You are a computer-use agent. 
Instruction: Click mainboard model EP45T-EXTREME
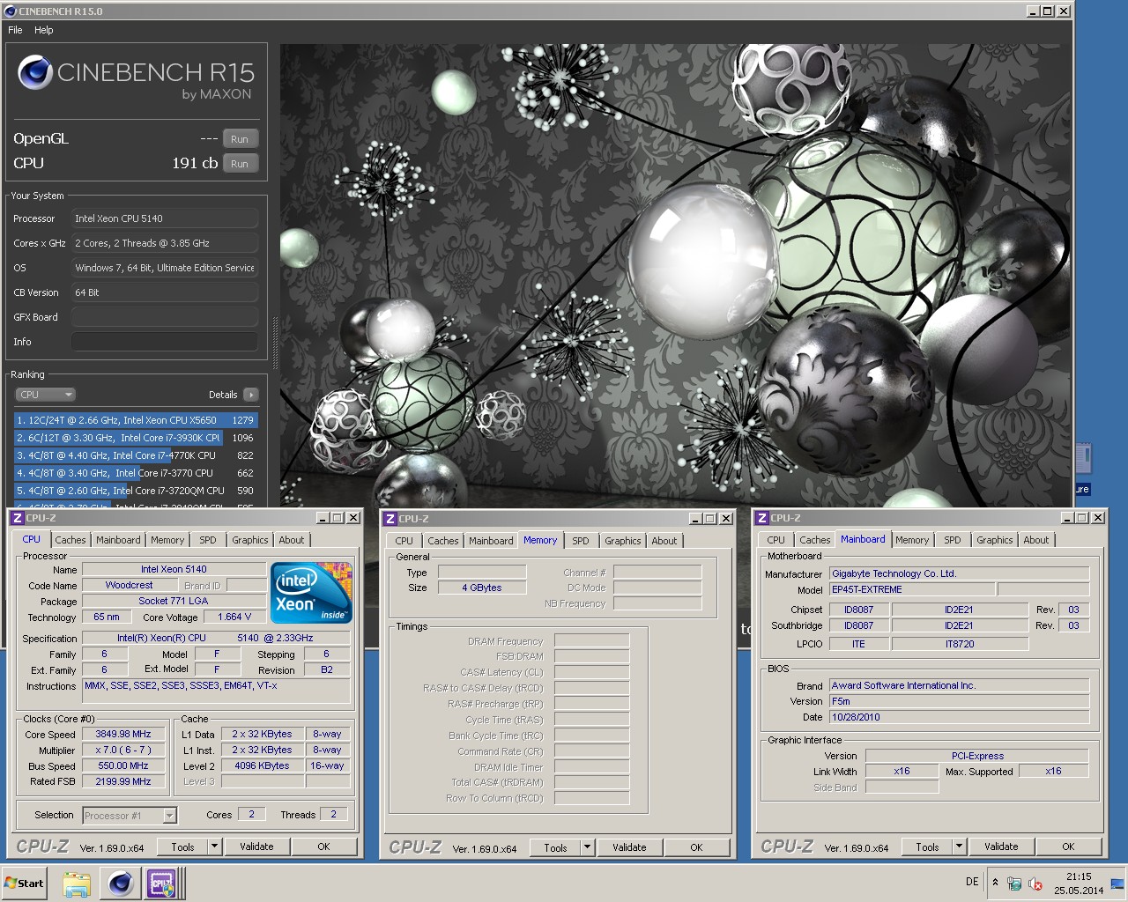912,589
